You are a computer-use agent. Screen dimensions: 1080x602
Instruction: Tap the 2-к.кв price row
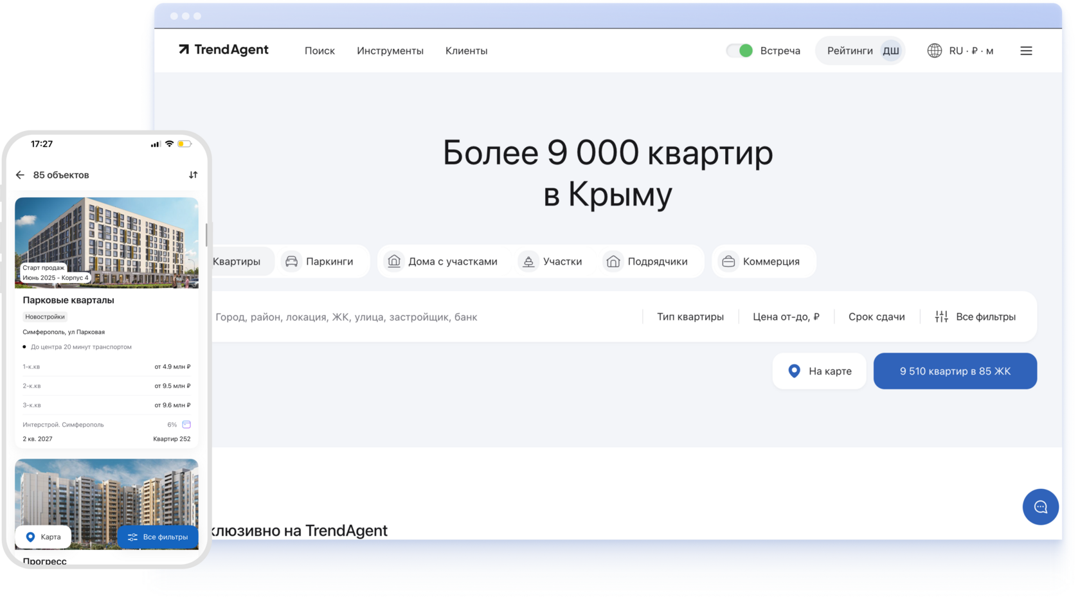(107, 386)
